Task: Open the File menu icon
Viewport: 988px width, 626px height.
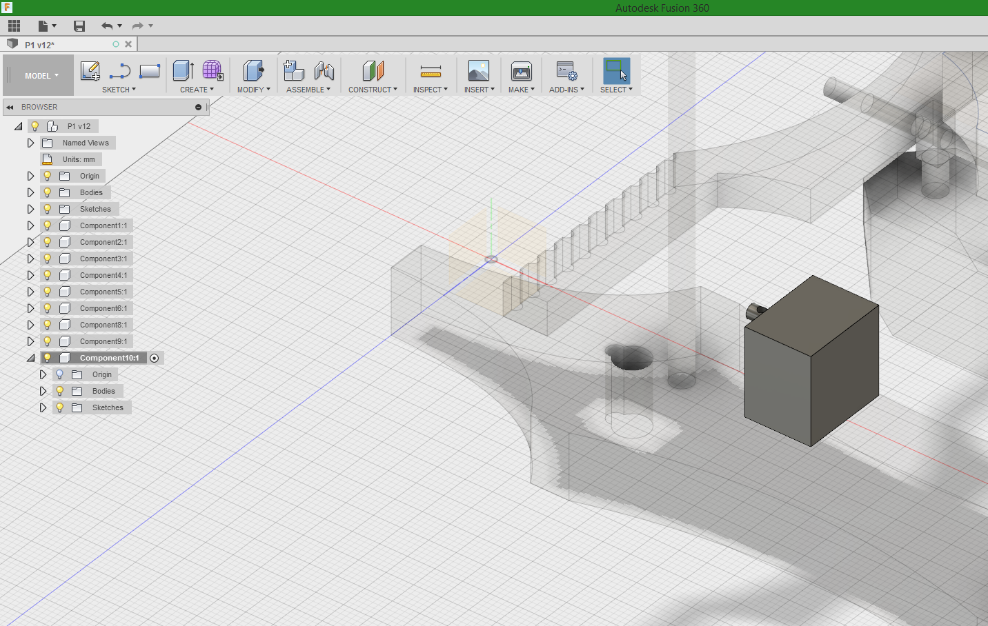Action: [44, 26]
